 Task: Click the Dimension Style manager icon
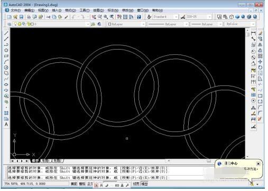coord(183,17)
